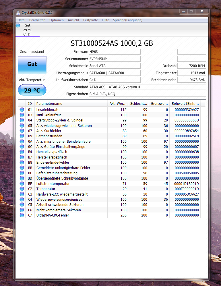Click the Schnittstelle field Serial ATA
Image resolution: width=221 pixels, height=286 pixels.
(x=115, y=66)
